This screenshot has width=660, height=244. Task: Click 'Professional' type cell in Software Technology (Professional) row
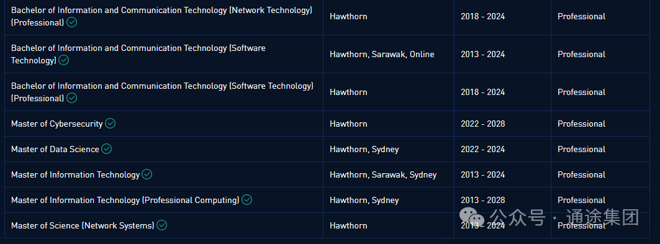pyautogui.click(x=581, y=92)
